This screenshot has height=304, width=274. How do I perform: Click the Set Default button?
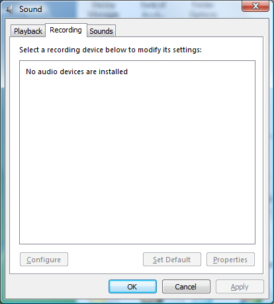[172, 260]
